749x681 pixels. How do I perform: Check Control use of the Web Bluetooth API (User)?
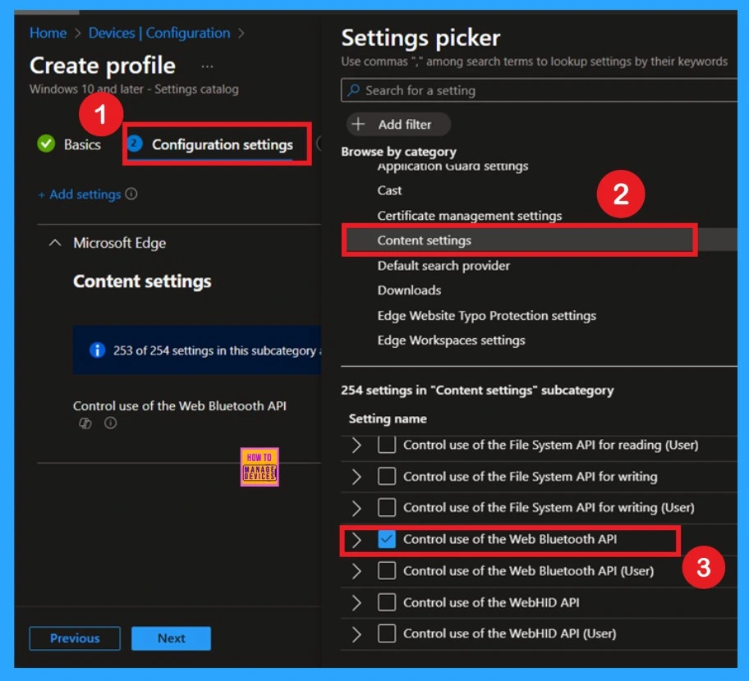click(x=387, y=571)
